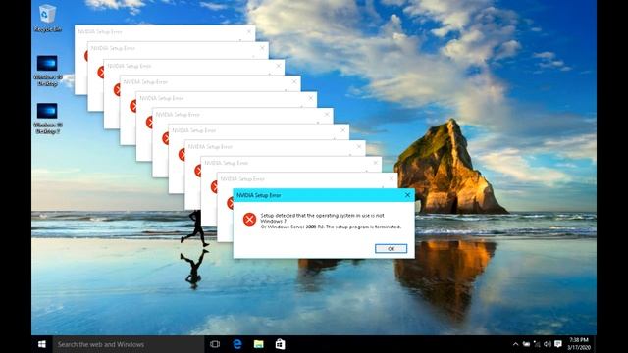This screenshot has height=353, width=628.
Task: Select the lowest Windows 10 desktop shortcut
Action: click(47, 119)
